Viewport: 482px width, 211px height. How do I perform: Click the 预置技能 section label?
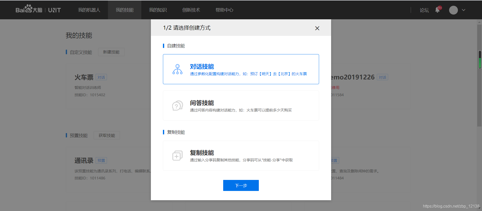coord(79,135)
